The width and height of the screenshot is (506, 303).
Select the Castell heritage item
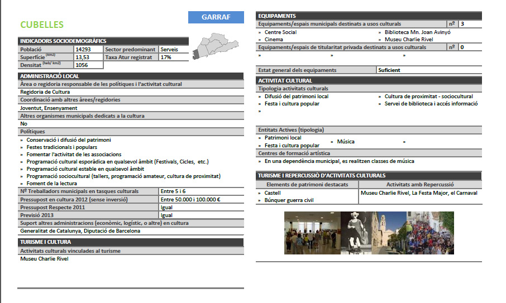point(273,193)
